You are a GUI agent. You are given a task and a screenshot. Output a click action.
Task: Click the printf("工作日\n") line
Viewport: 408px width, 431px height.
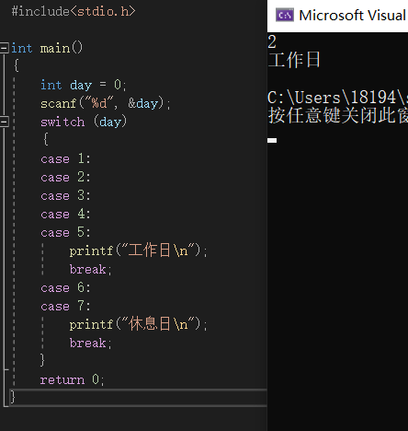click(138, 250)
